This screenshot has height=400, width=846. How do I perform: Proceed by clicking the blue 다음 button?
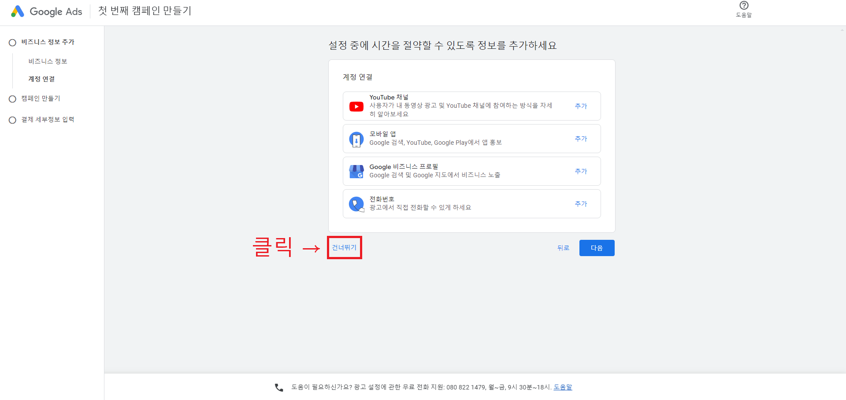tap(597, 248)
